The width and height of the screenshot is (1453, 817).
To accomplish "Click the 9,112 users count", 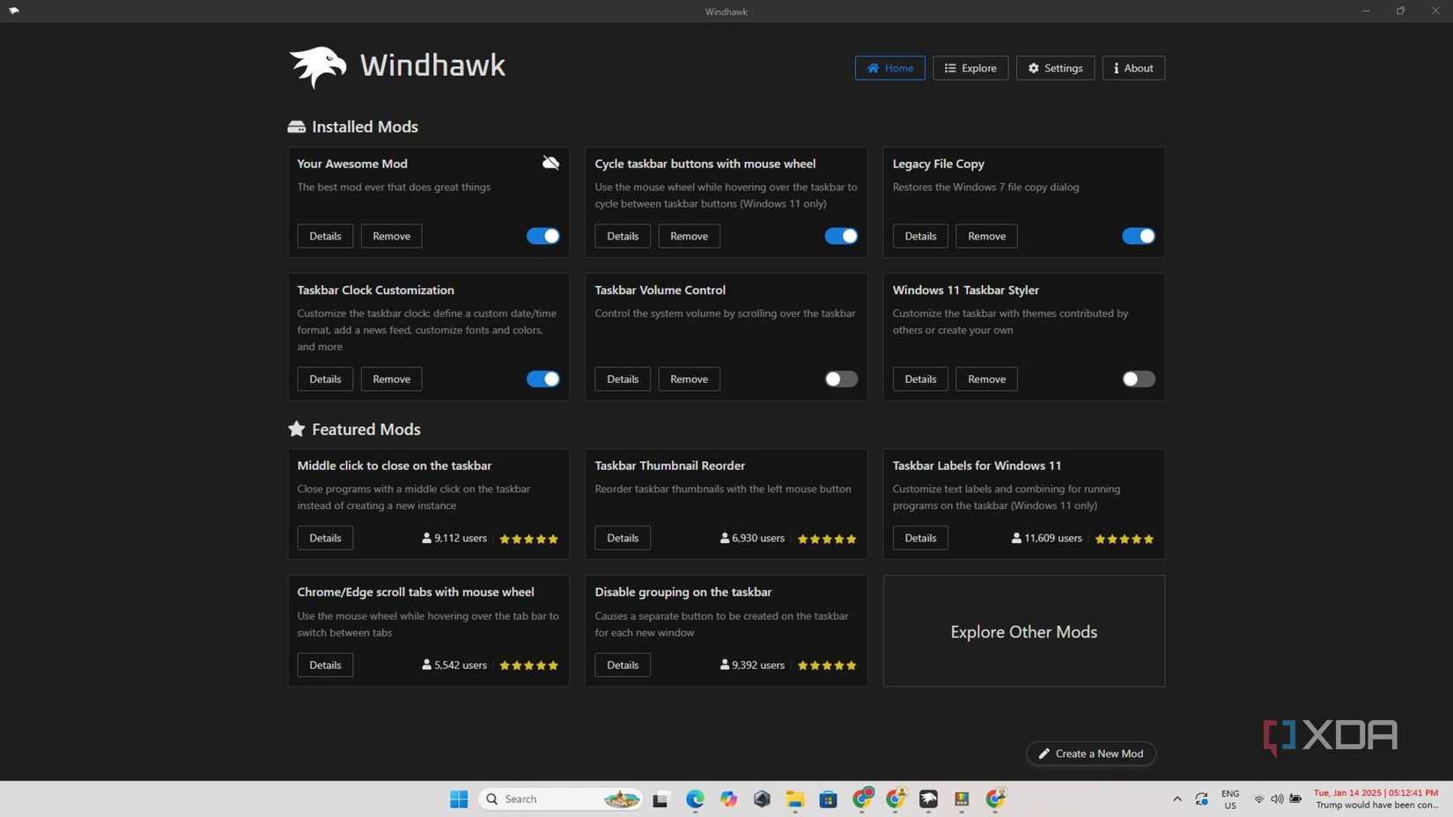I will click(454, 538).
